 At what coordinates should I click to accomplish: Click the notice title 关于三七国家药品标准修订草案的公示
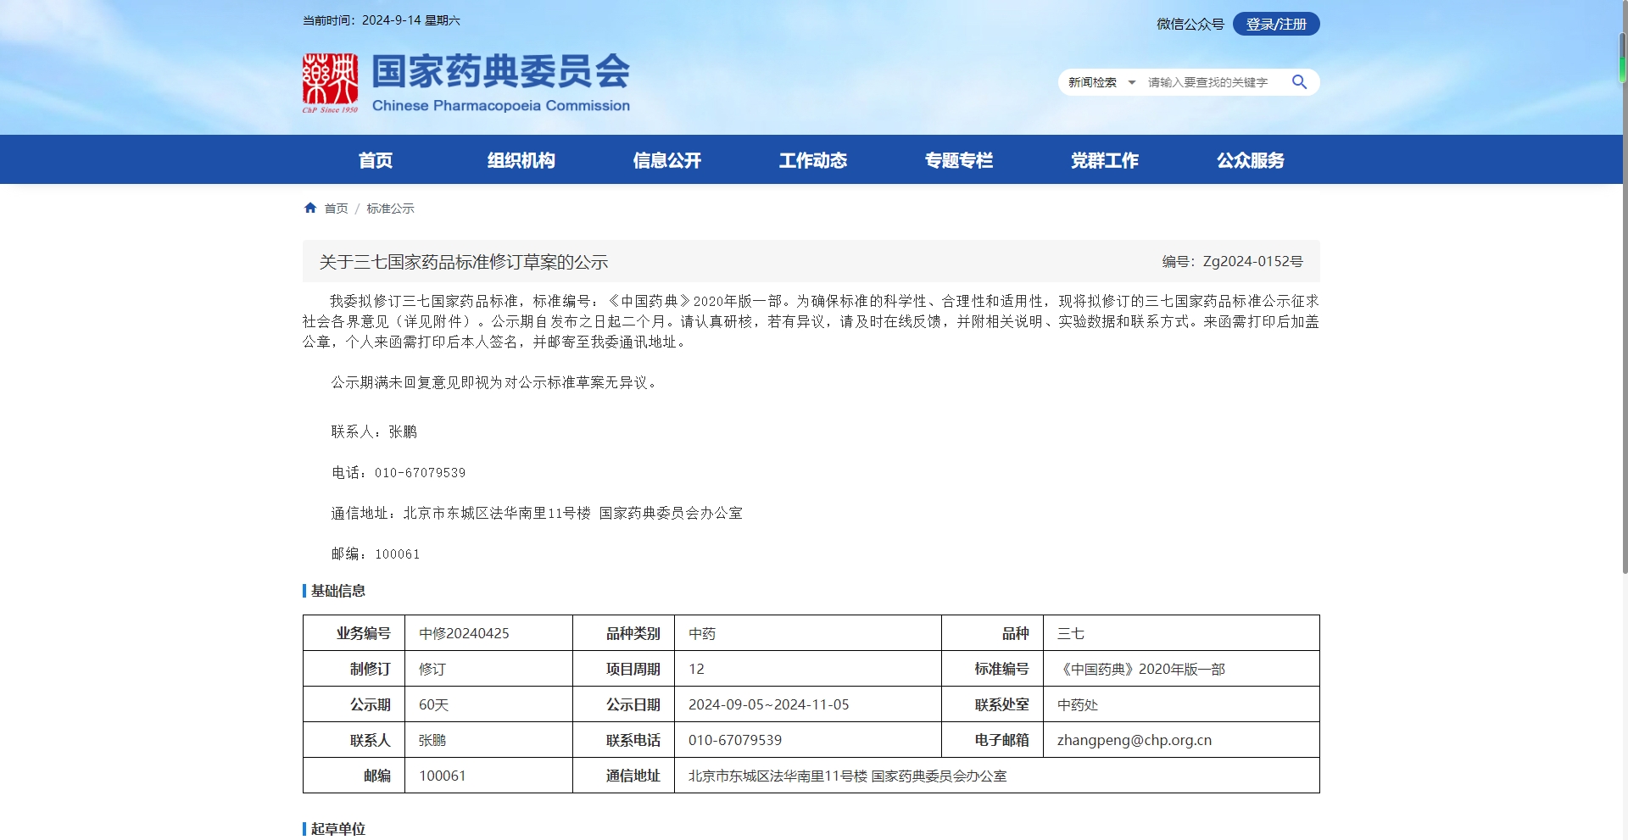(463, 262)
